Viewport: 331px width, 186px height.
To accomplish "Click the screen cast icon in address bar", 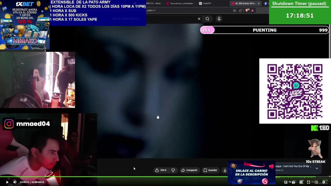I will coord(235,10).
